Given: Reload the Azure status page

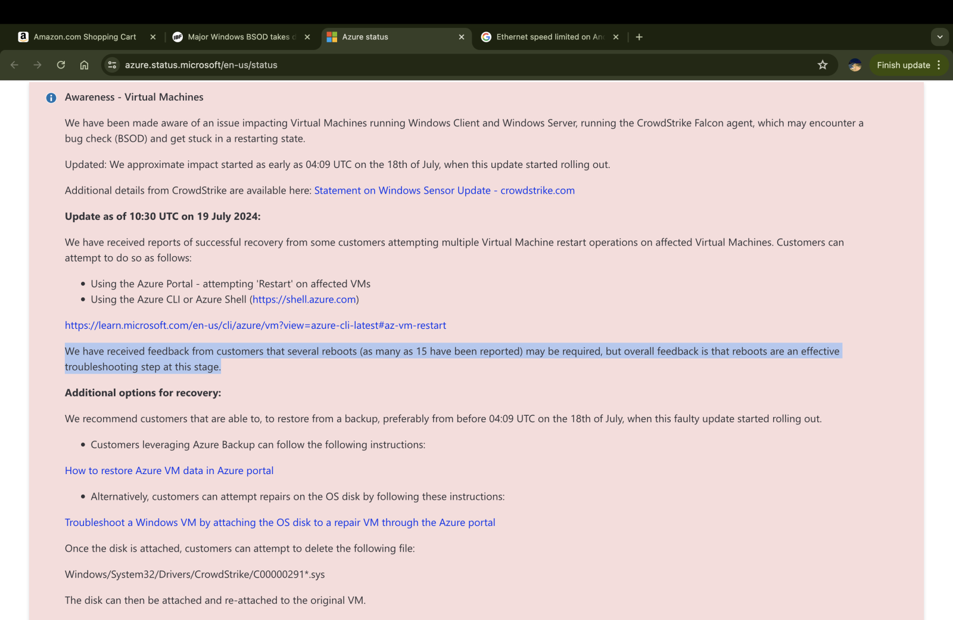Looking at the screenshot, I should pyautogui.click(x=61, y=65).
